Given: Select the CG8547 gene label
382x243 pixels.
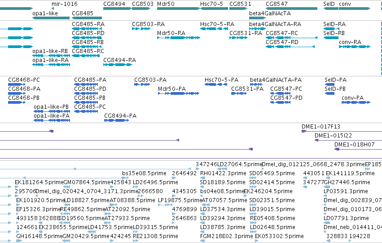Looking at the screenshot, I should coord(277,4).
